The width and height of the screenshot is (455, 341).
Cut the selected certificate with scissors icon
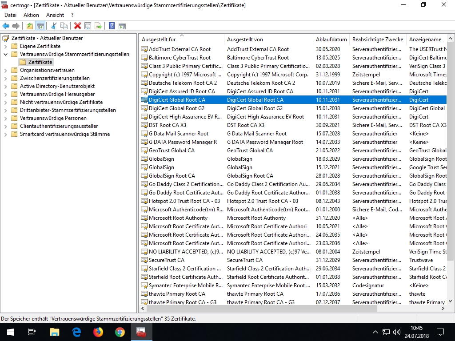point(54,26)
